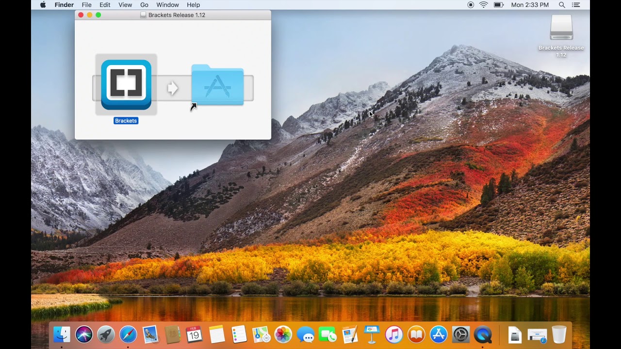Open Launchpad in the Dock

[x=106, y=334]
